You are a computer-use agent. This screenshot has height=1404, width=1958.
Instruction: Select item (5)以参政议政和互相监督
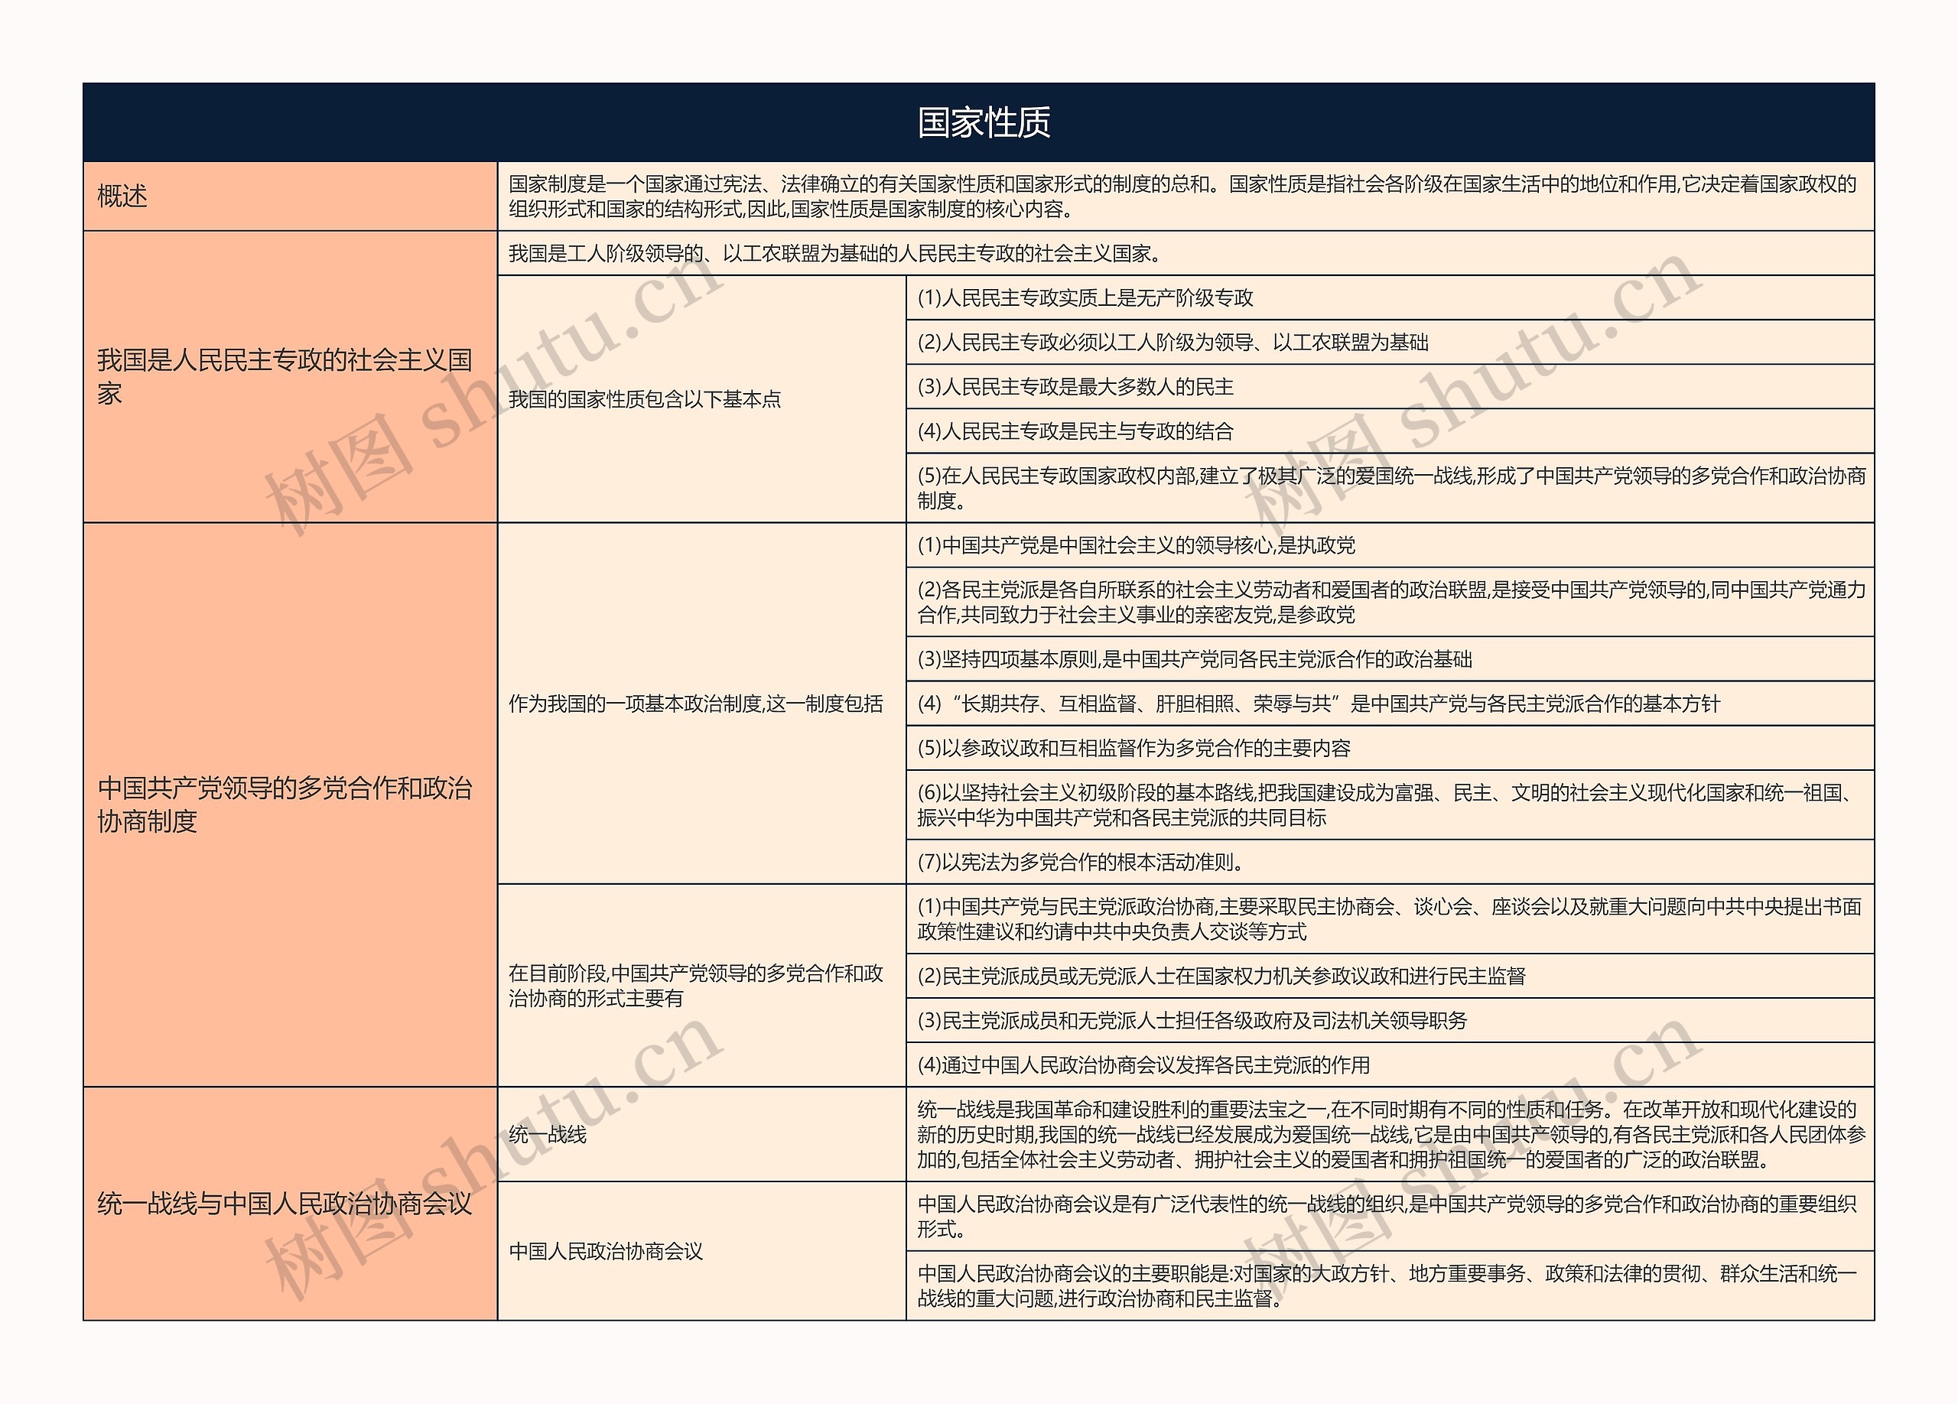[x=1390, y=747]
